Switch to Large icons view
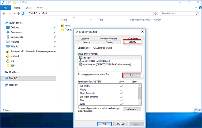202x128 pixels. (200, 110)
